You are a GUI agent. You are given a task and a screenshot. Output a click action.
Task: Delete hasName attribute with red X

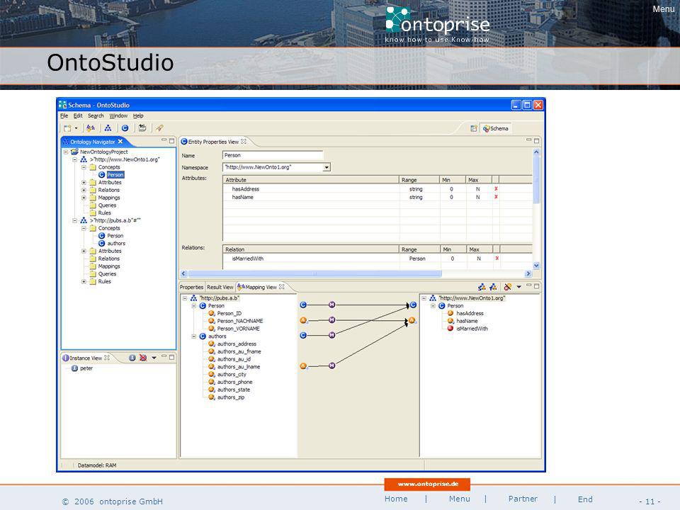point(496,197)
